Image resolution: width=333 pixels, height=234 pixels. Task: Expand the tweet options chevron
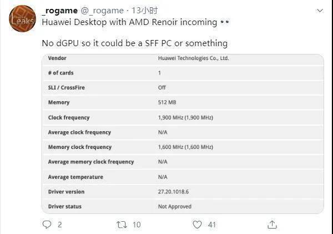[x=320, y=11]
